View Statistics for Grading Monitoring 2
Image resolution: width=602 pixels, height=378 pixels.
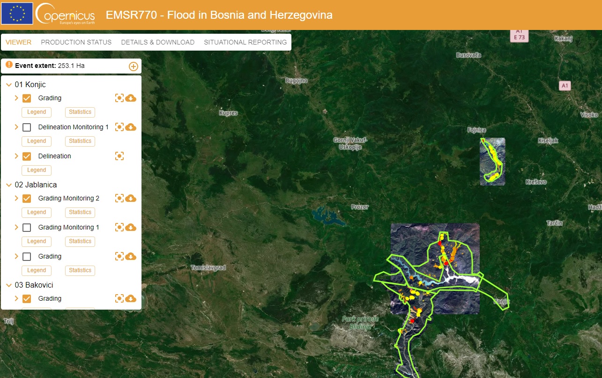80,212
